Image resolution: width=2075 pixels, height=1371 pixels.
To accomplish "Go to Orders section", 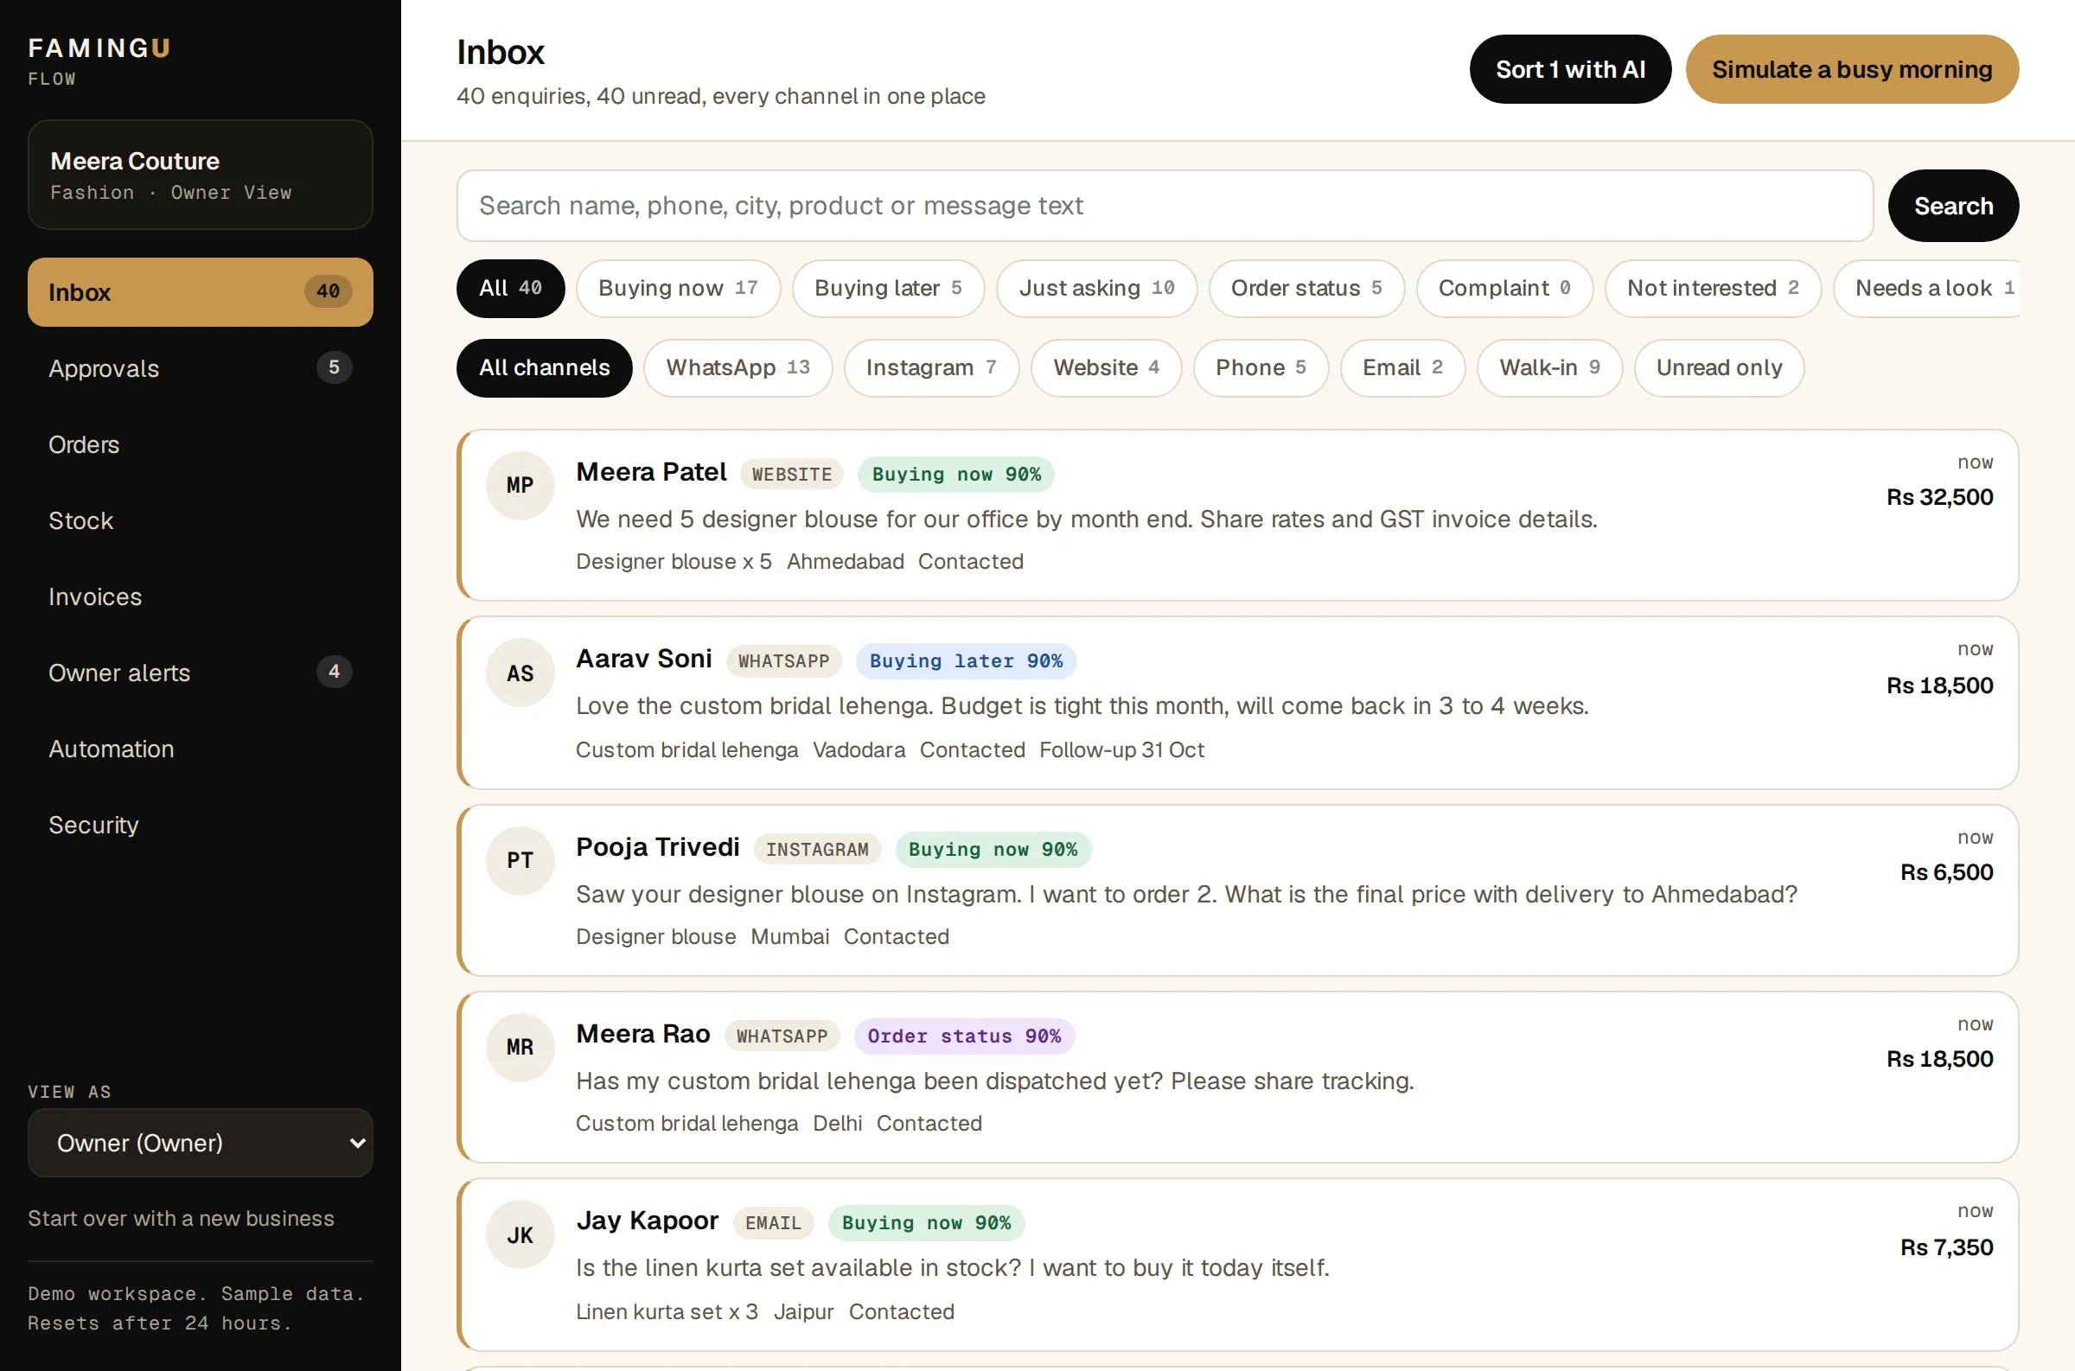I will click(201, 444).
